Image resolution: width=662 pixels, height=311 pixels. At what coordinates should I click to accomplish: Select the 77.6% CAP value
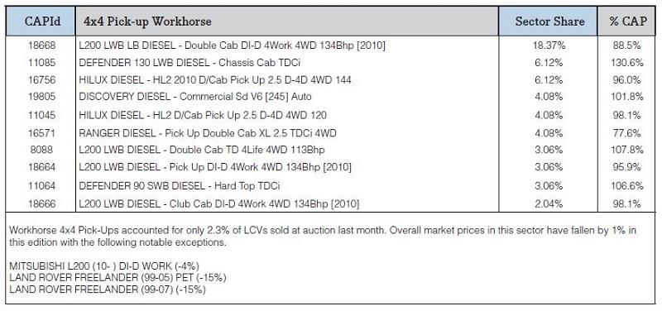(x=627, y=133)
